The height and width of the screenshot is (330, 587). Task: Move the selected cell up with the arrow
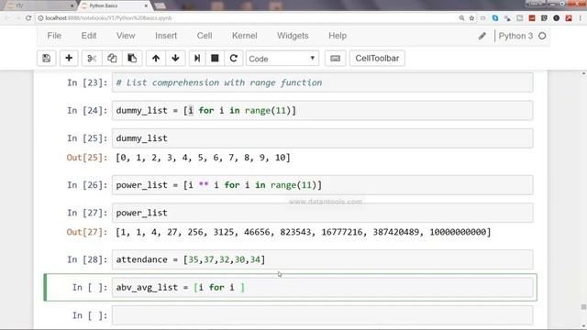(156, 59)
